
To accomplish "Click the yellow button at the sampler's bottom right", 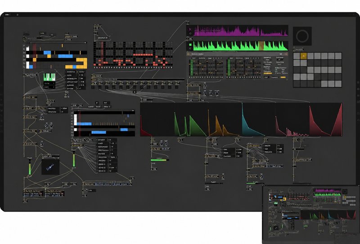I will 283,77.
